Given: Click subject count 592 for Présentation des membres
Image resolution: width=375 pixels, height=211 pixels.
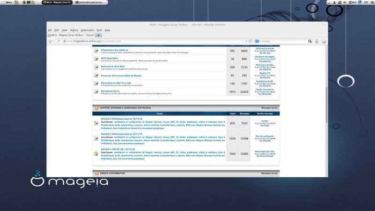Looking at the screenshot, I should (232, 51).
